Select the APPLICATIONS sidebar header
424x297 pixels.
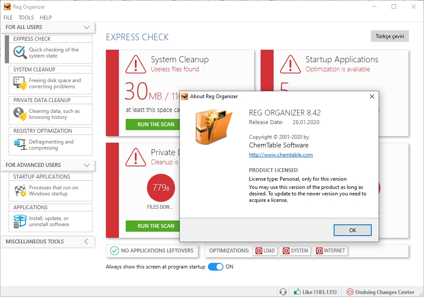tap(50, 208)
